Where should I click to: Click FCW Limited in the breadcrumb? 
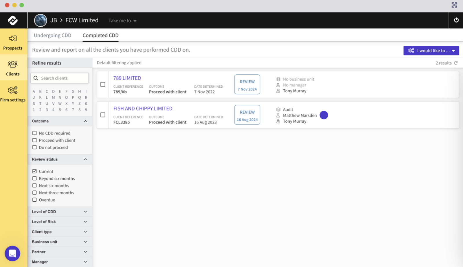pos(82,20)
